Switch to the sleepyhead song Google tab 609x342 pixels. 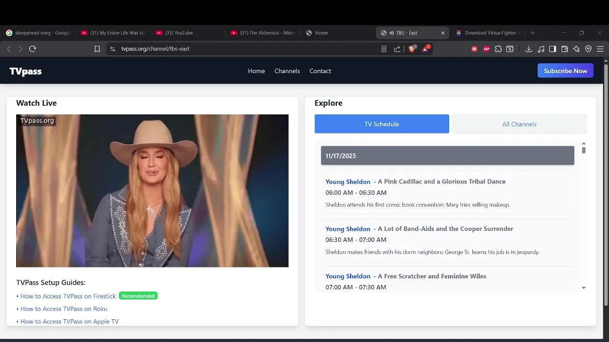point(38,33)
